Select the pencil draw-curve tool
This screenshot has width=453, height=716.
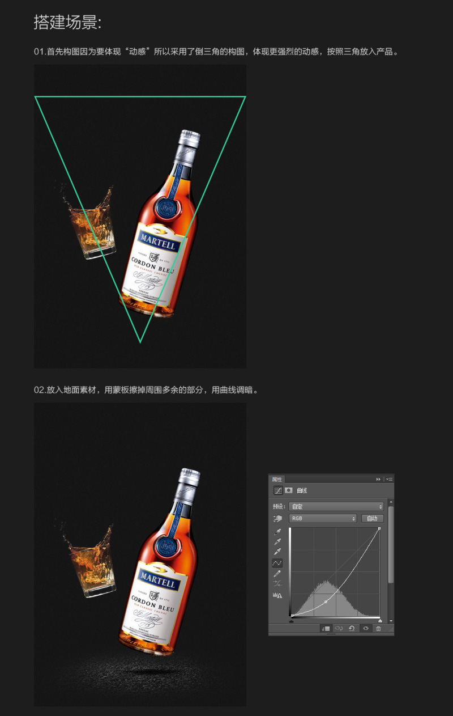point(277,574)
